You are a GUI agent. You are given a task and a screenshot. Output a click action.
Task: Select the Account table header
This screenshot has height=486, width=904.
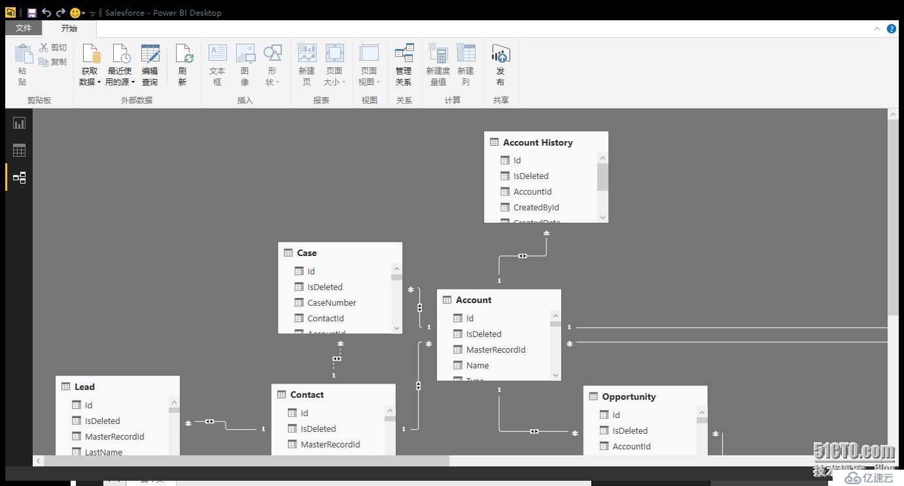click(x=498, y=300)
